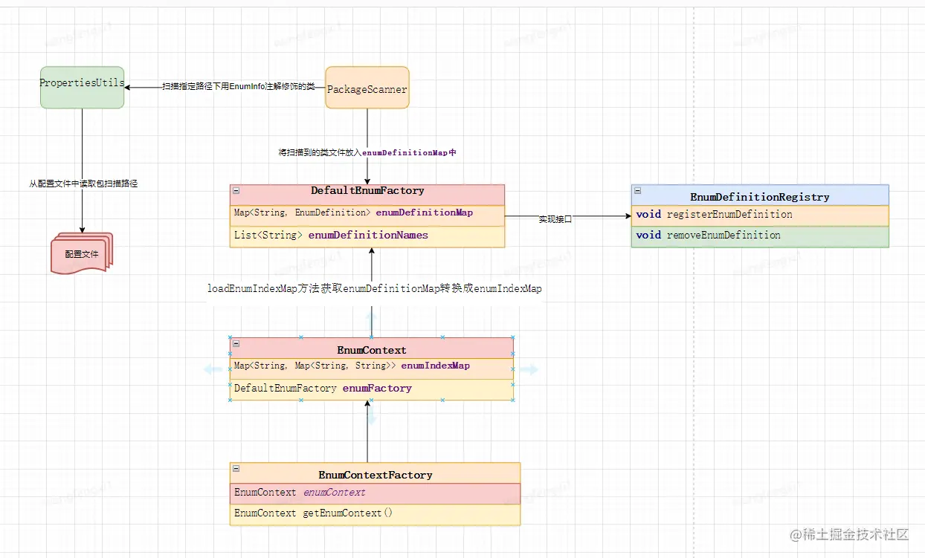Click the 将扫描到的类文件放入enumDefinitionMap中 label
Viewport: 925px width, 558px height.
click(367, 152)
